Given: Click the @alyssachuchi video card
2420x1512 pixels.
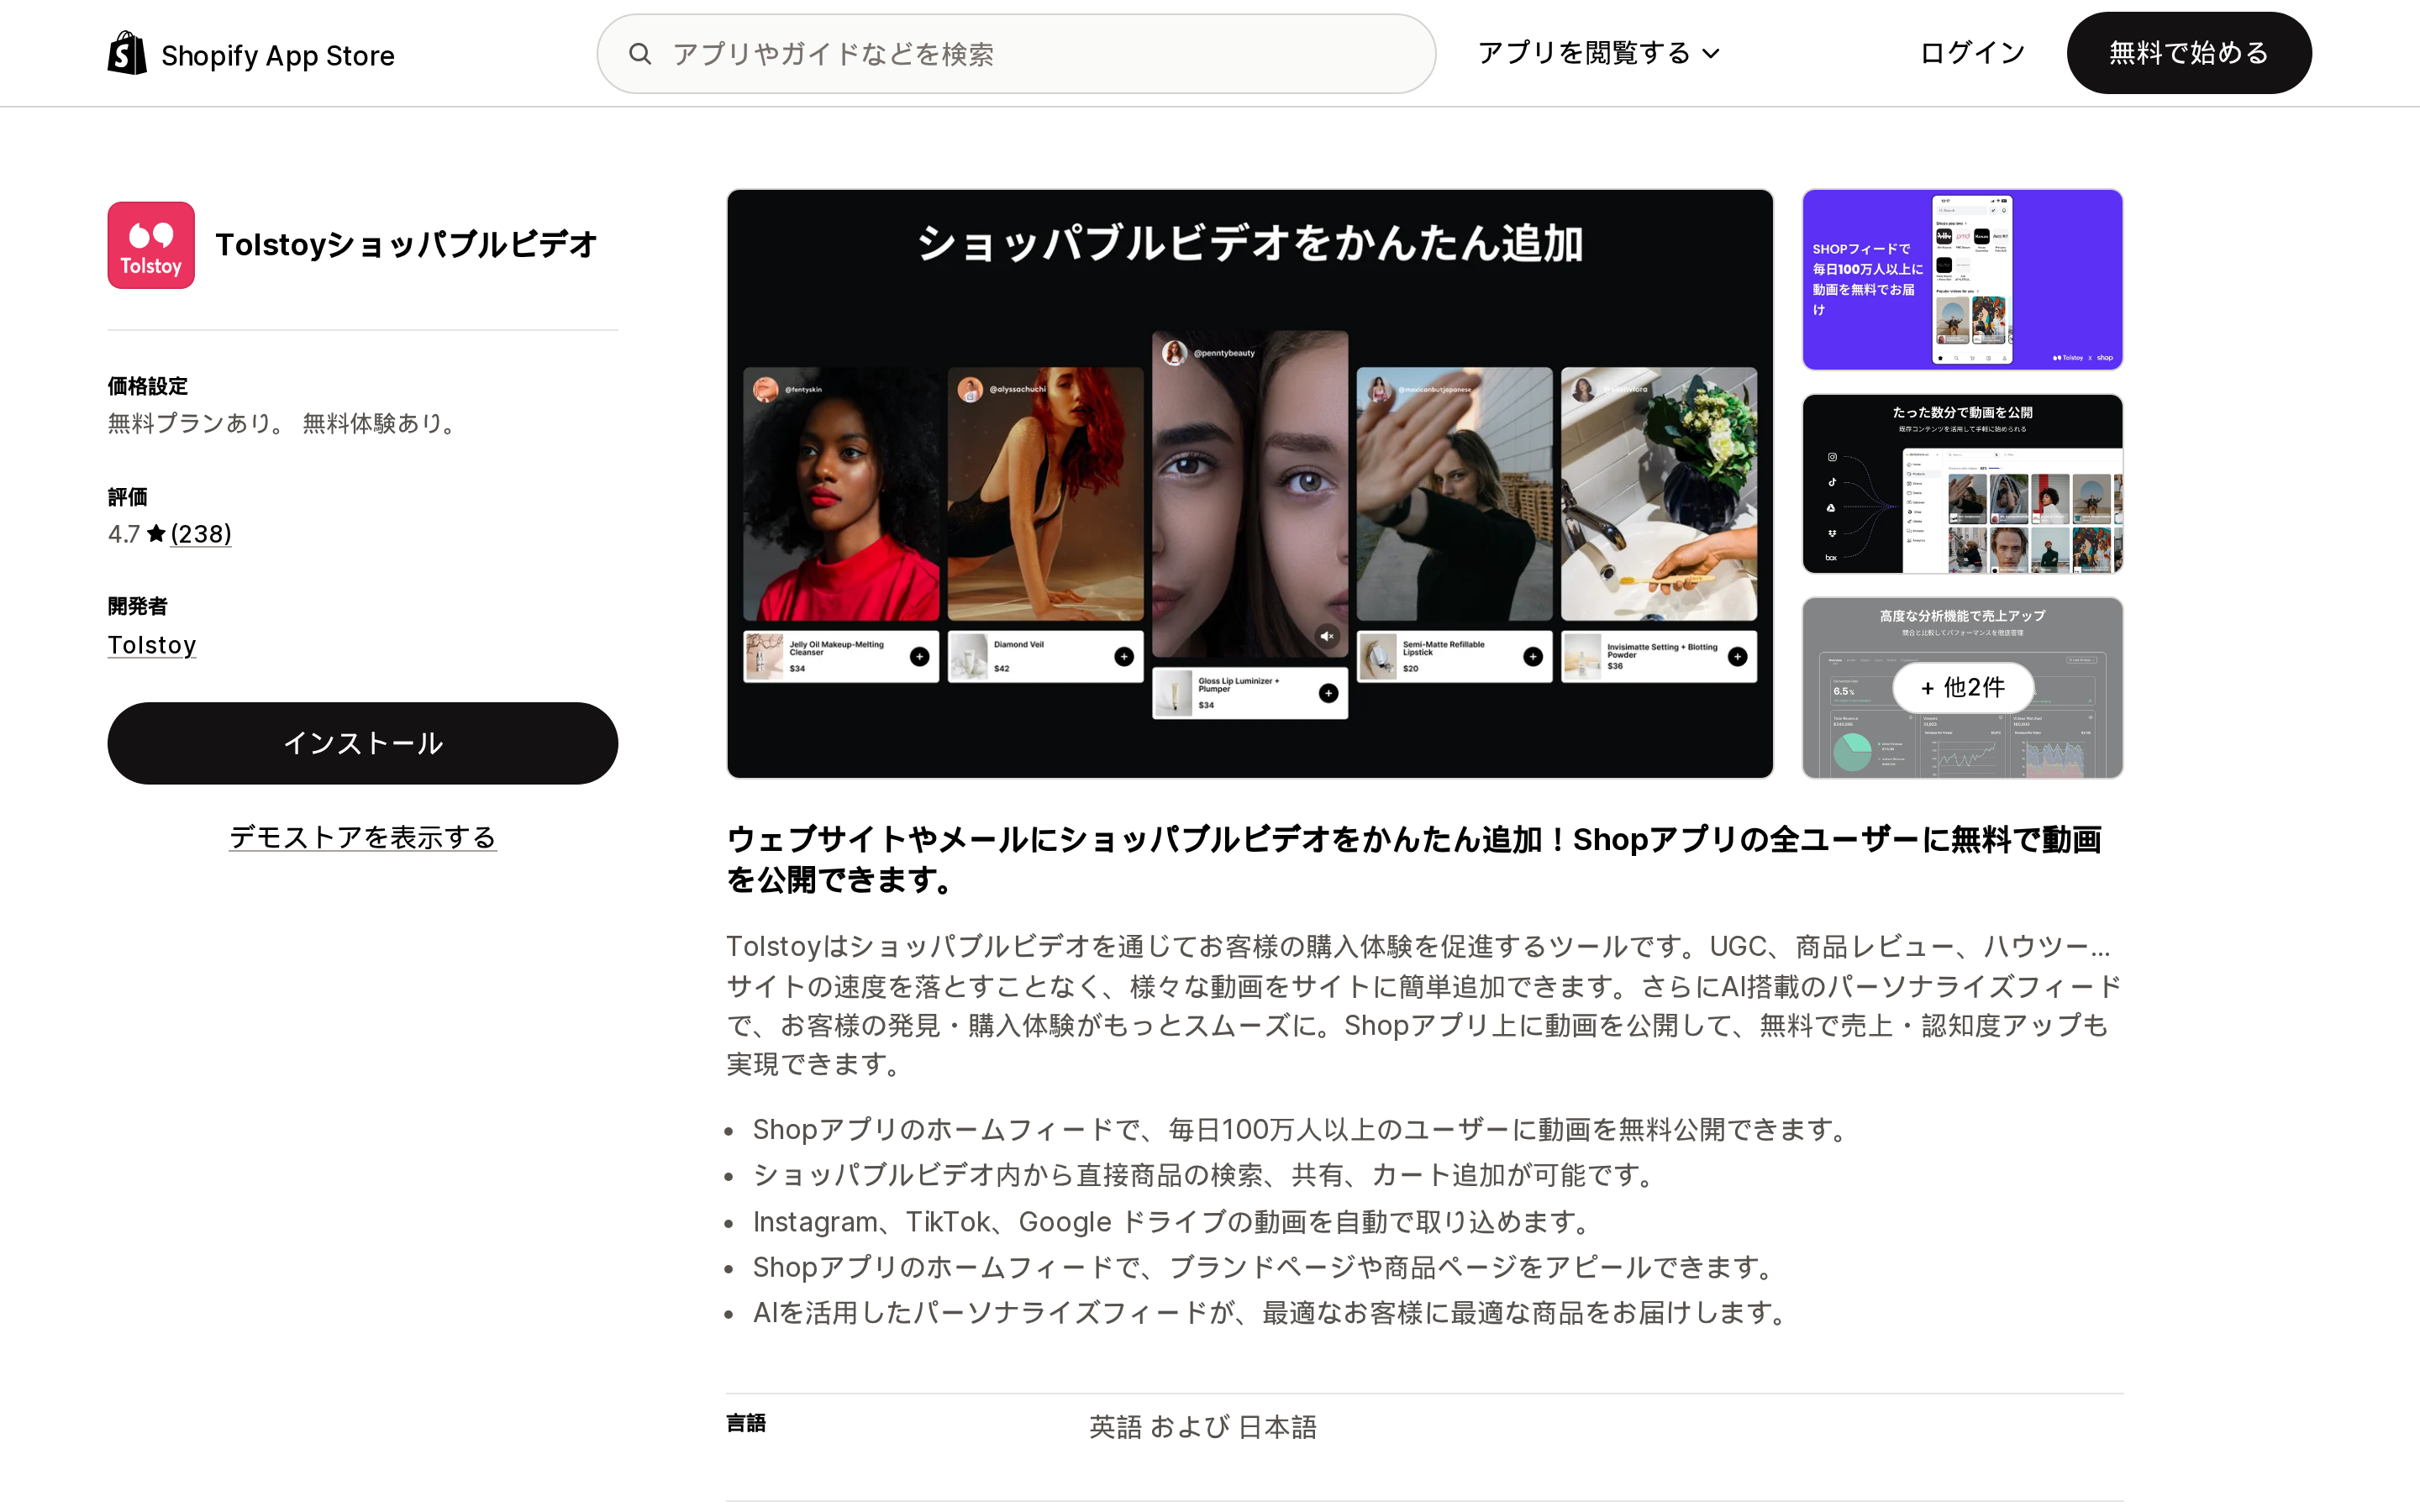Looking at the screenshot, I should pyautogui.click(x=1045, y=494).
